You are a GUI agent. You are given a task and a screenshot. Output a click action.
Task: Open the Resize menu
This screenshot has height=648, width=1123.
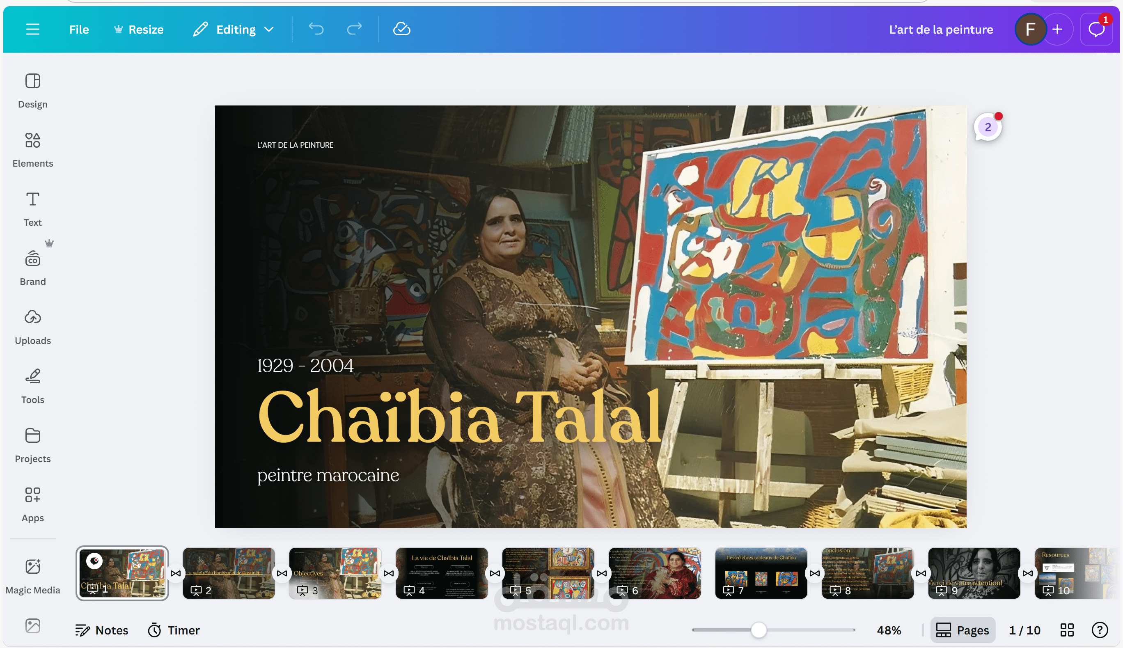139,30
